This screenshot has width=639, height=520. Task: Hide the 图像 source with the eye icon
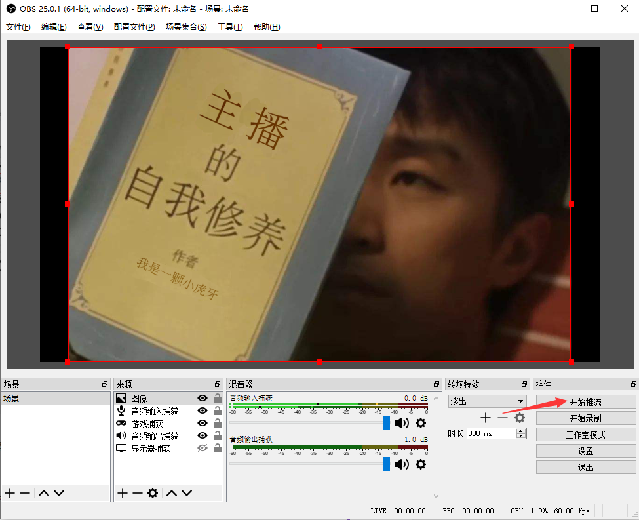point(203,398)
